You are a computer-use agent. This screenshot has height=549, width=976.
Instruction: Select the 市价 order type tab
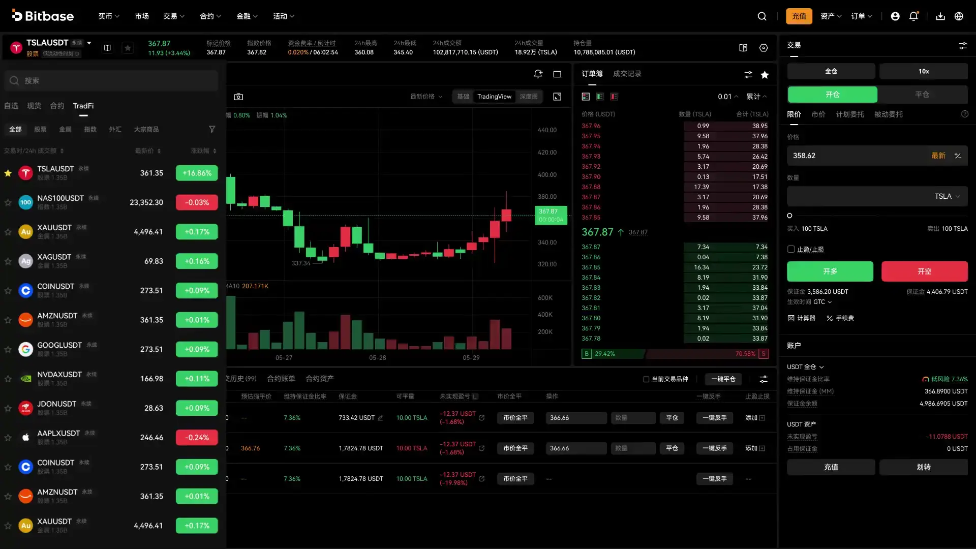click(x=818, y=114)
